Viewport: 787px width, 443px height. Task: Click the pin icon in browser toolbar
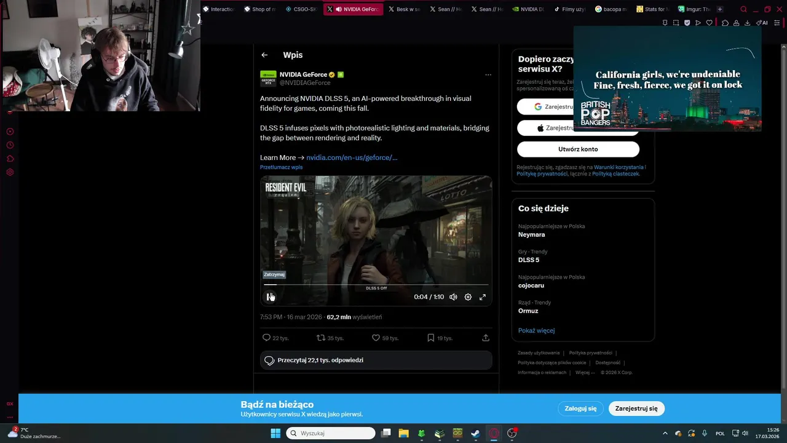pos(665,23)
